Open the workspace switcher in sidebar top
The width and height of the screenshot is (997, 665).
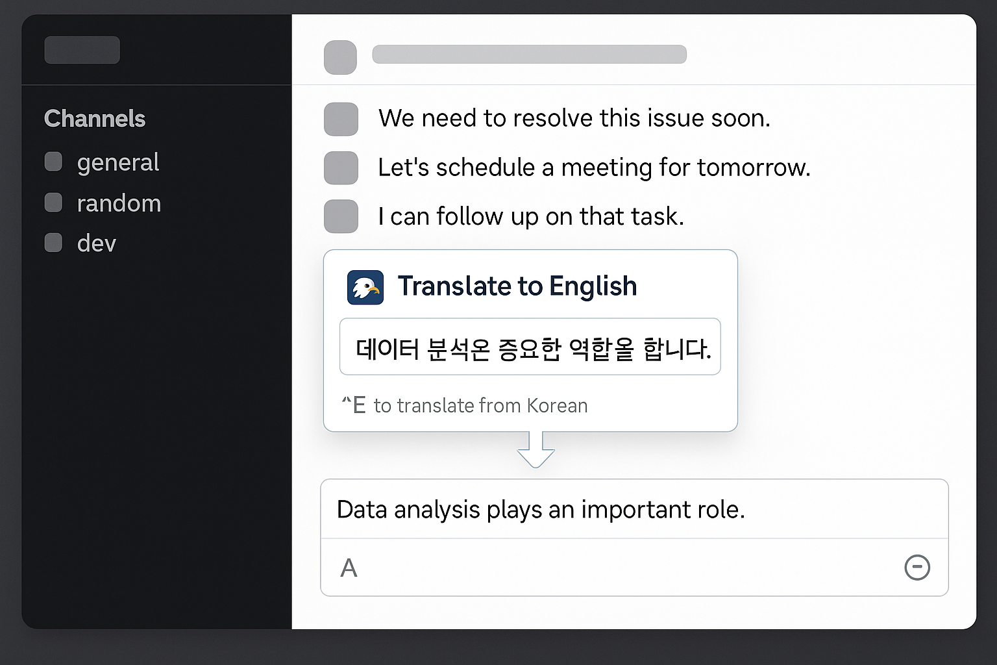pyautogui.click(x=82, y=50)
